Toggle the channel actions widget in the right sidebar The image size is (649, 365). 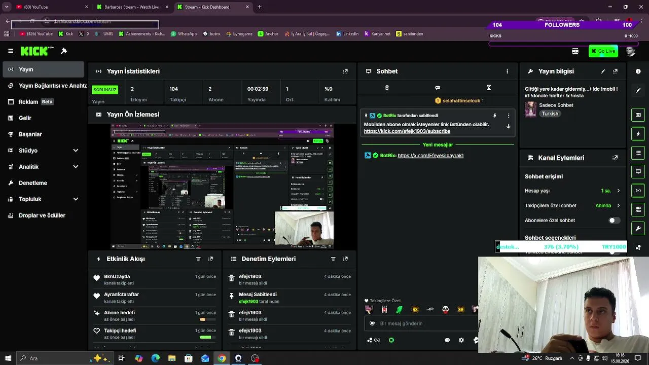pos(638,209)
